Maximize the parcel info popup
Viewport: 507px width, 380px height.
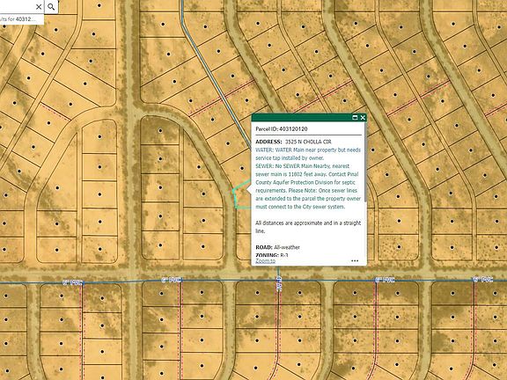click(355, 118)
